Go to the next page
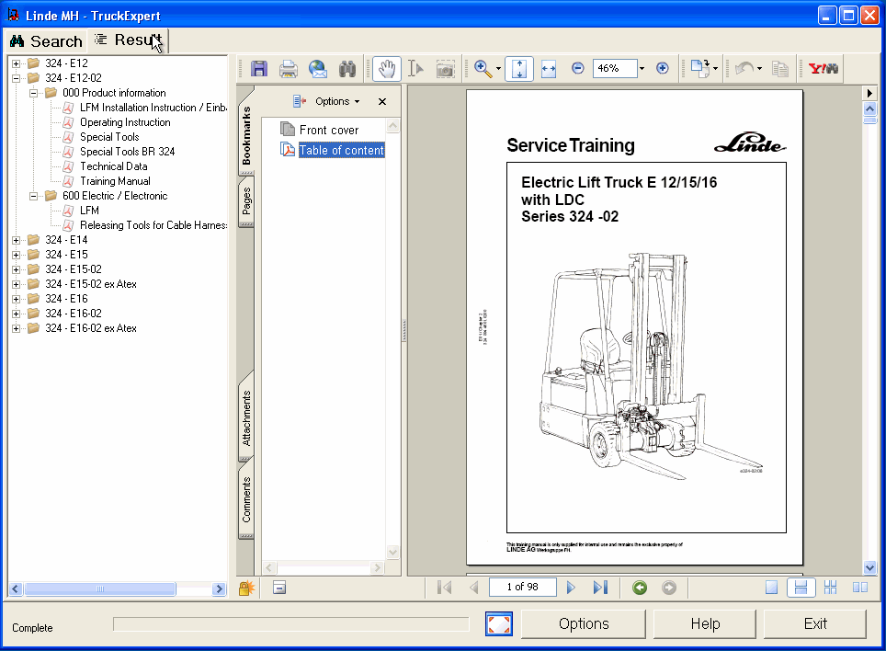The height and width of the screenshot is (651, 886). [x=571, y=588]
